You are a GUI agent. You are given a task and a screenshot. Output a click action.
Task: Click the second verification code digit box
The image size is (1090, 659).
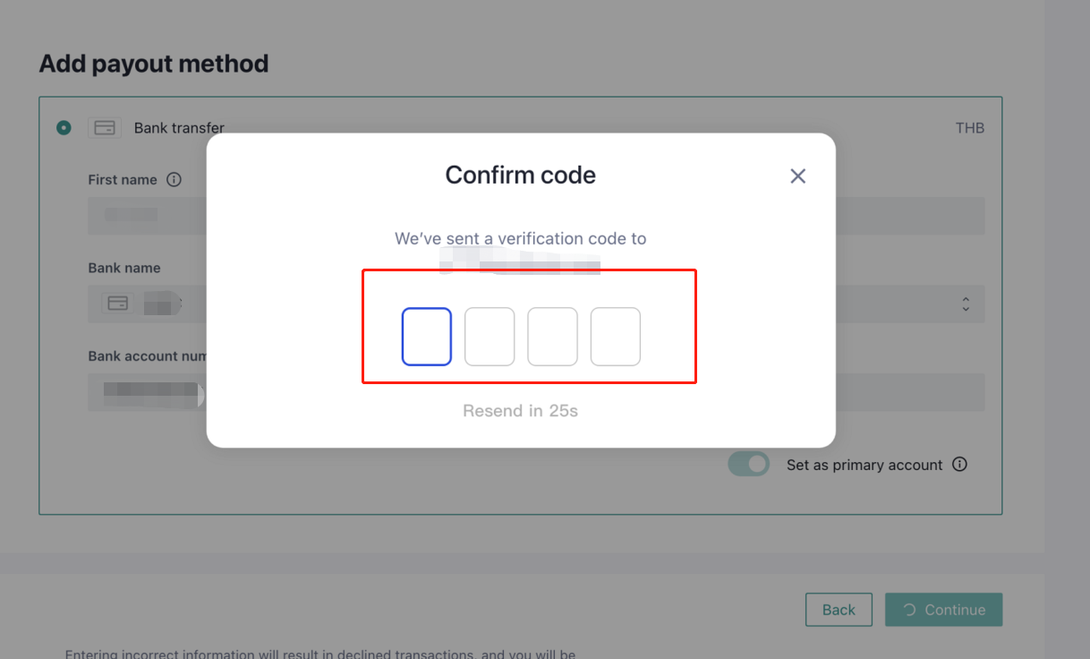490,337
